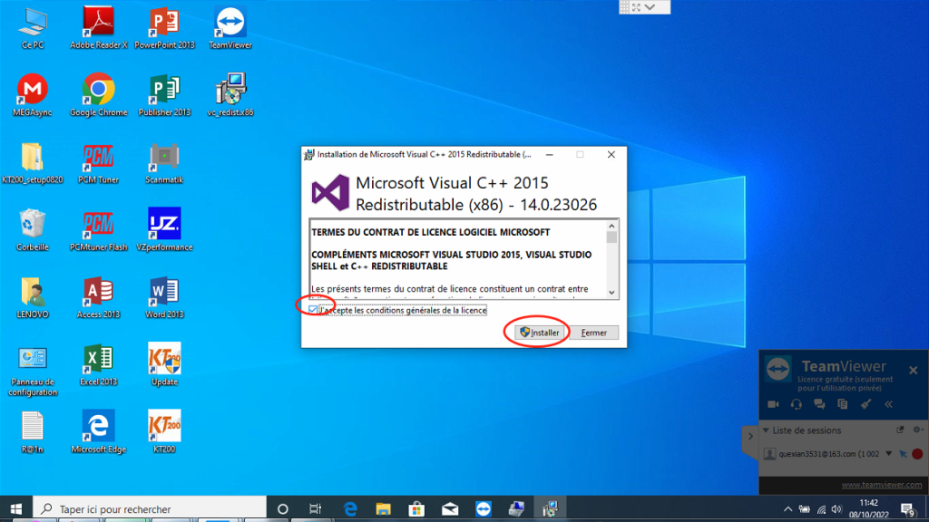Click the installer icon in taskbar
This screenshot has width=929, height=522.
(550, 509)
